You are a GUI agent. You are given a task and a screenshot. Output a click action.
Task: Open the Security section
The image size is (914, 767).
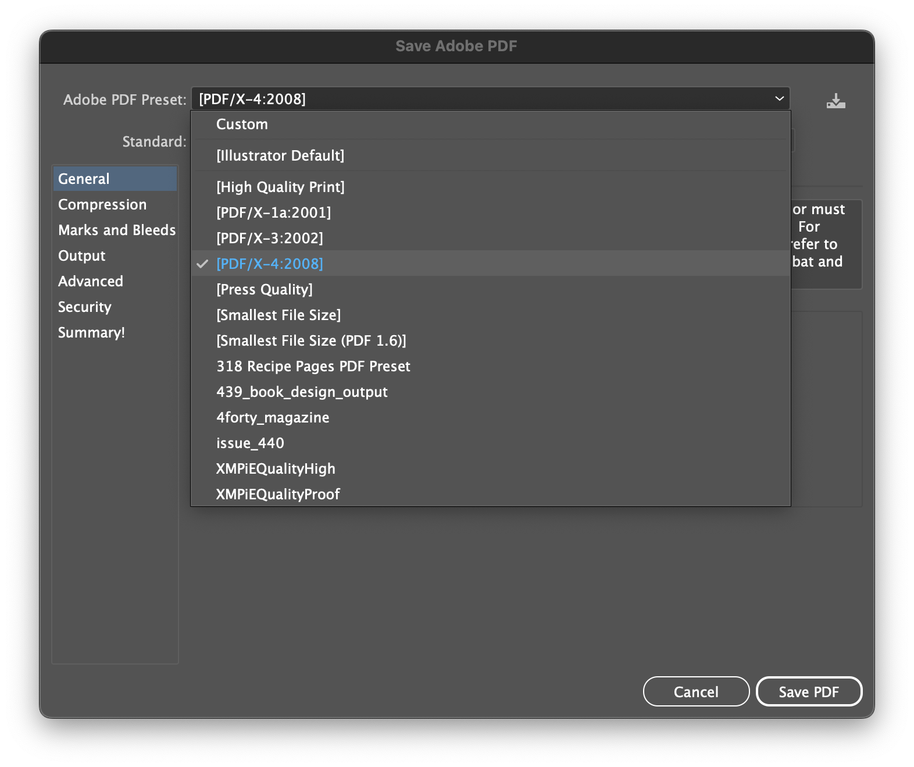(x=115, y=307)
